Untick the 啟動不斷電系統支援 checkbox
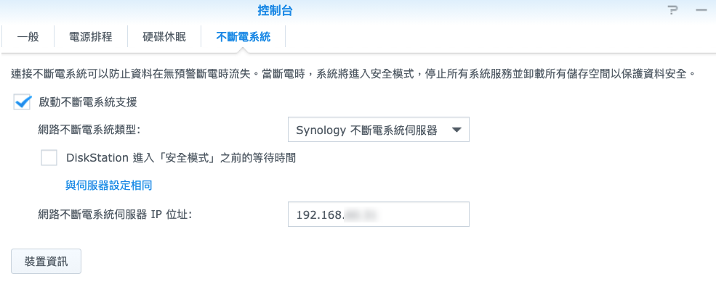Image resolution: width=716 pixels, height=287 pixels. click(x=23, y=102)
